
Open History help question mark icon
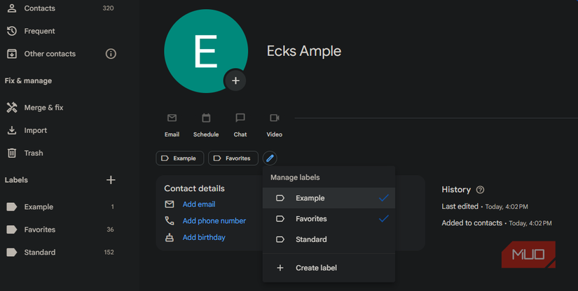point(480,190)
